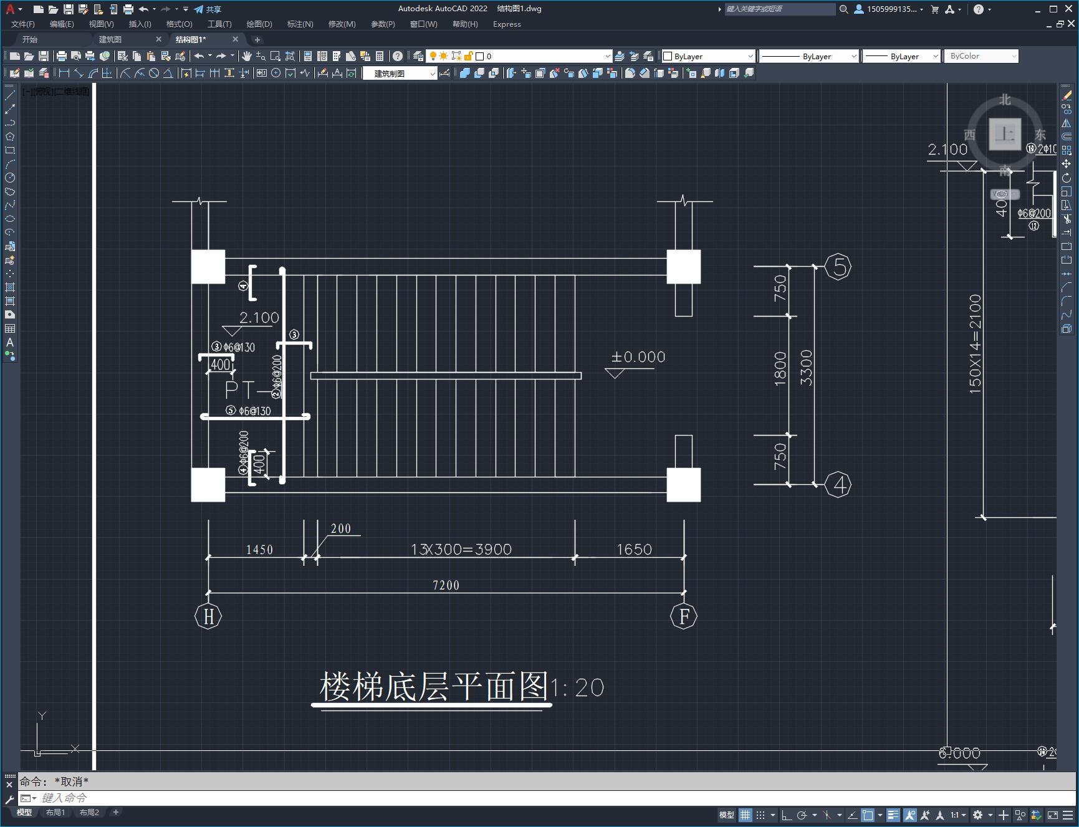Click the add layout plus button
1079x827 pixels.
(x=115, y=812)
